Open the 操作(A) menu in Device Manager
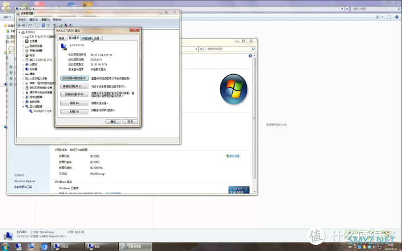 pos(33,20)
